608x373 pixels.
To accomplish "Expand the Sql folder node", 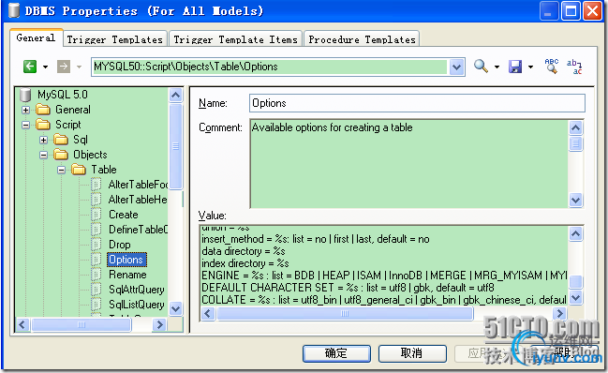I will point(43,140).
